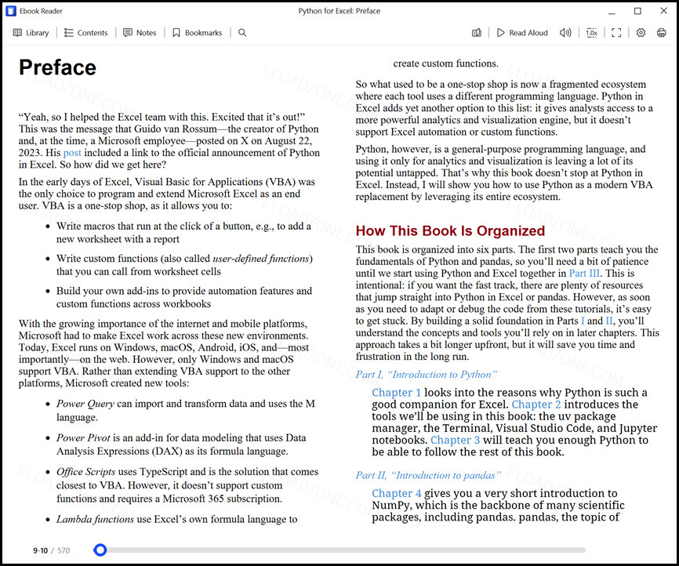Click the Ebook Reader app icon

coord(10,11)
